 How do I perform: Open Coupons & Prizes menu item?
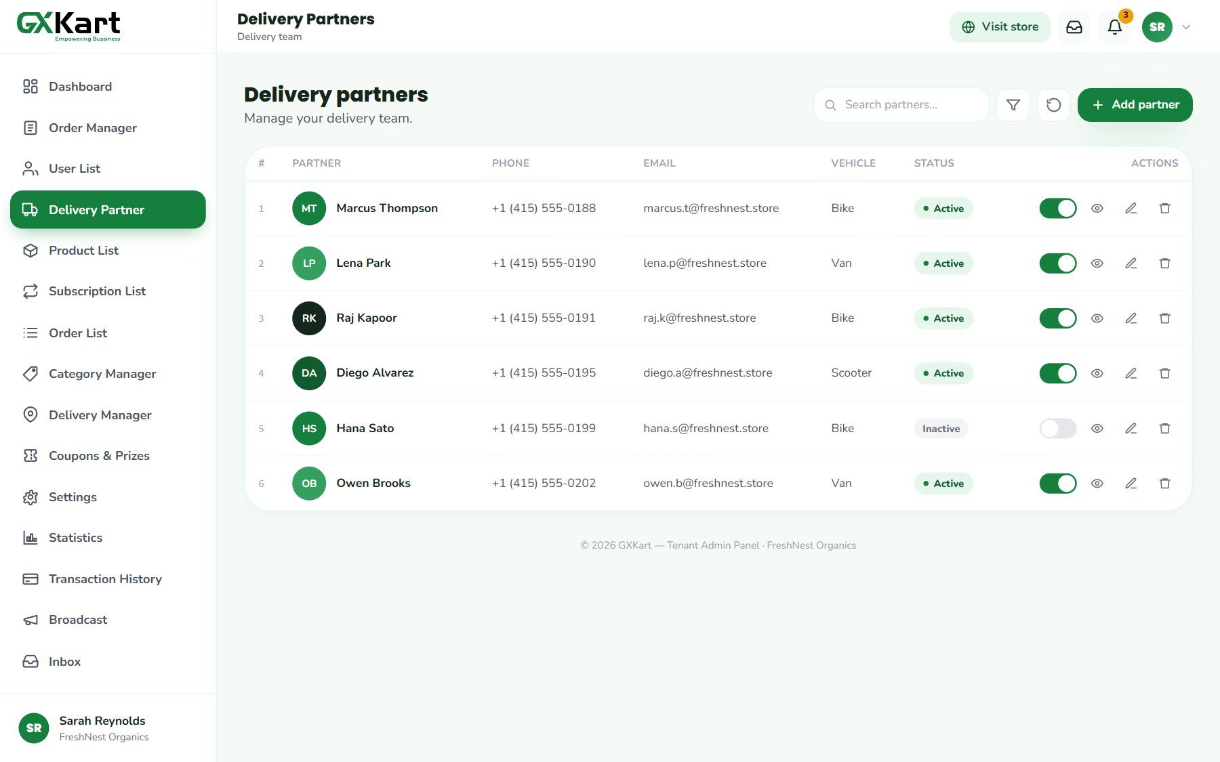coord(108,456)
